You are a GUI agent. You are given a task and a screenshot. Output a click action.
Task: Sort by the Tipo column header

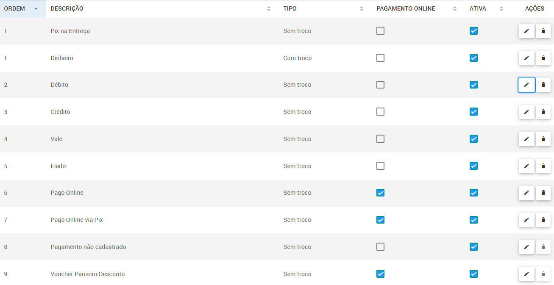[x=362, y=9]
